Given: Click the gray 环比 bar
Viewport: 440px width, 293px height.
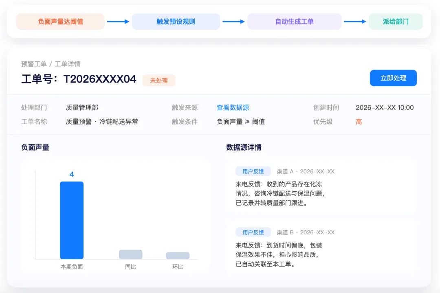Looking at the screenshot, I should pos(178,256).
